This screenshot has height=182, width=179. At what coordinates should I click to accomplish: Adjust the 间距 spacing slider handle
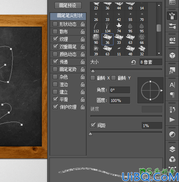click(x=91, y=134)
